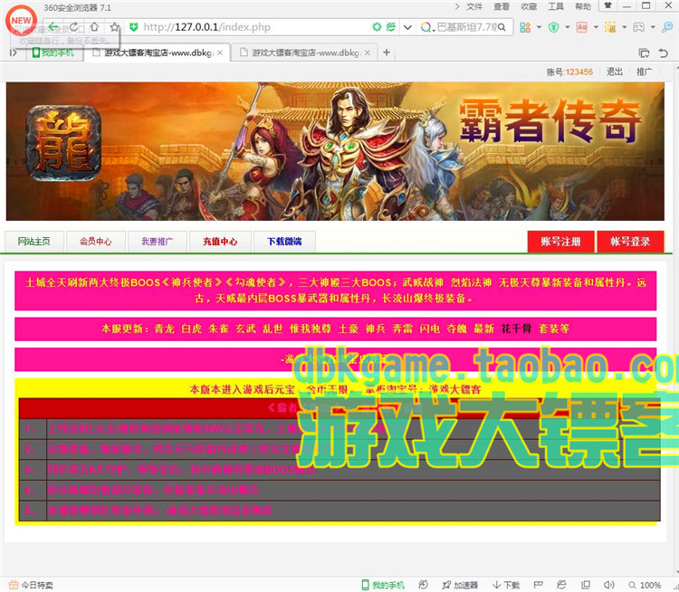The height and width of the screenshot is (592, 679).
Task: Open the 充值中心 navigation tab
Action: 220,241
